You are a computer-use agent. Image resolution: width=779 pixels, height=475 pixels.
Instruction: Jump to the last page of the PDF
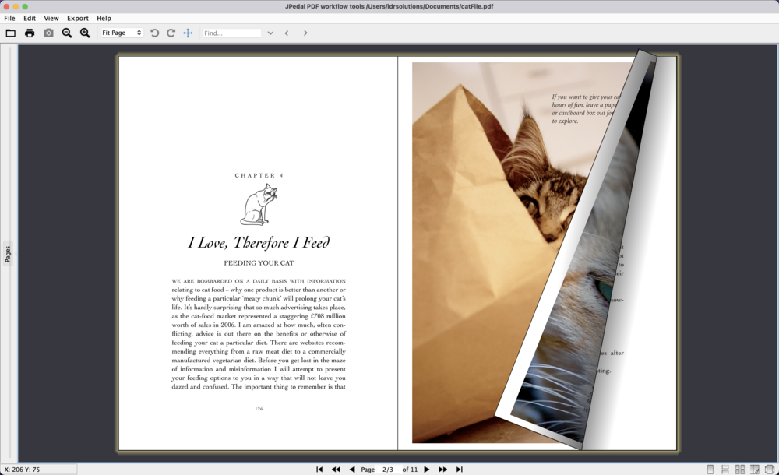460,469
